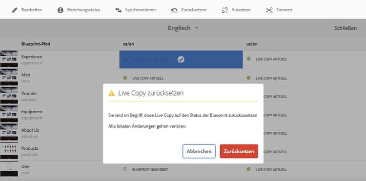Select the User page thumbnail
Viewport: 366px width, 181px height.
tap(9, 169)
